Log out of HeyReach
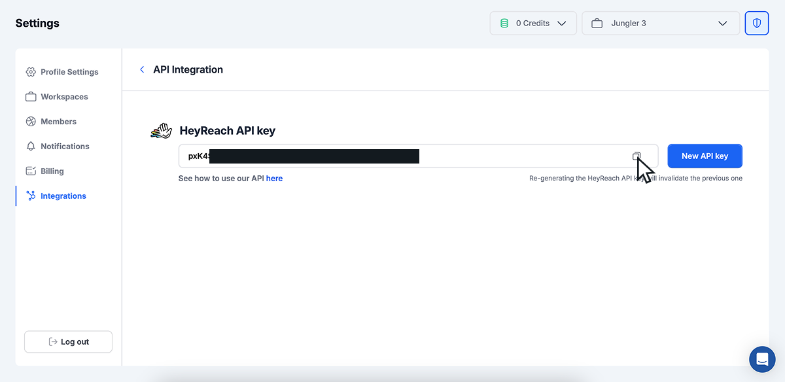785x382 pixels. click(68, 341)
